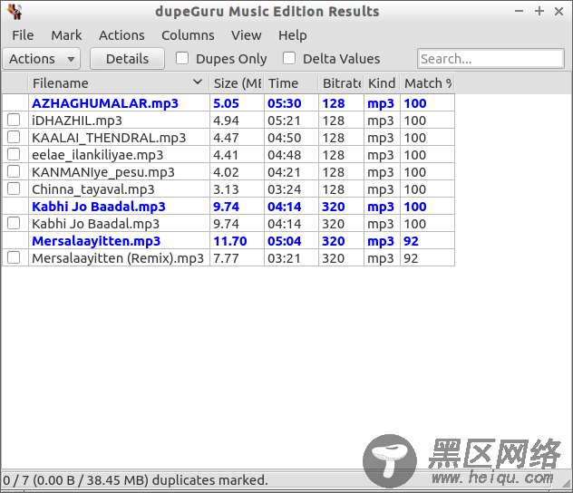Select the Chinna_tayaval.mp3 filename
This screenshot has height=493, width=573.
pos(93,189)
